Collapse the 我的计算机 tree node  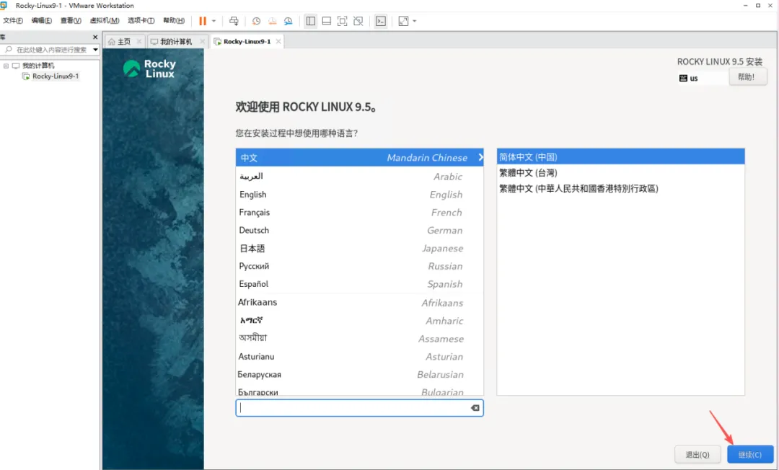[x=6, y=66]
